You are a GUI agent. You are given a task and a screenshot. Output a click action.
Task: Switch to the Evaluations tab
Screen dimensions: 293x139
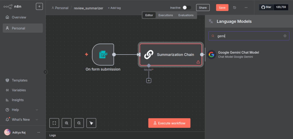[186, 15]
